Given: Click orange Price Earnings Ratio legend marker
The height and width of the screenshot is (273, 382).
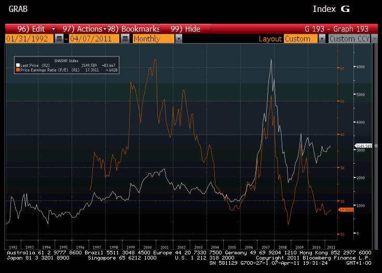Looking at the screenshot, I should (x=18, y=69).
